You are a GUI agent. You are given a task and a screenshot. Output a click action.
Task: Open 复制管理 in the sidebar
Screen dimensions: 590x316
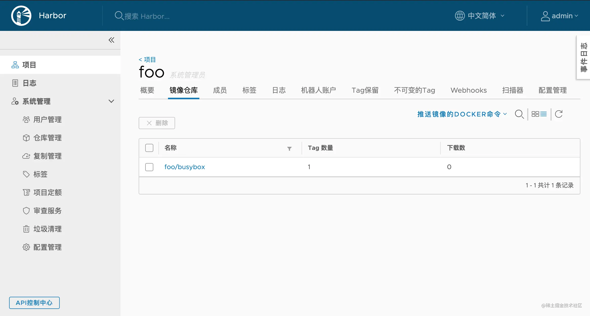point(48,156)
